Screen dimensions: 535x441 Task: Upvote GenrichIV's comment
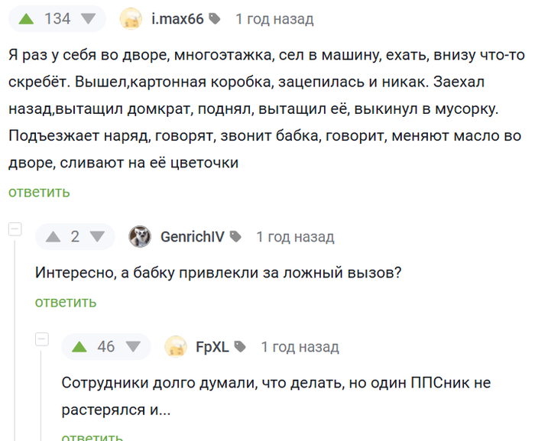(x=53, y=237)
